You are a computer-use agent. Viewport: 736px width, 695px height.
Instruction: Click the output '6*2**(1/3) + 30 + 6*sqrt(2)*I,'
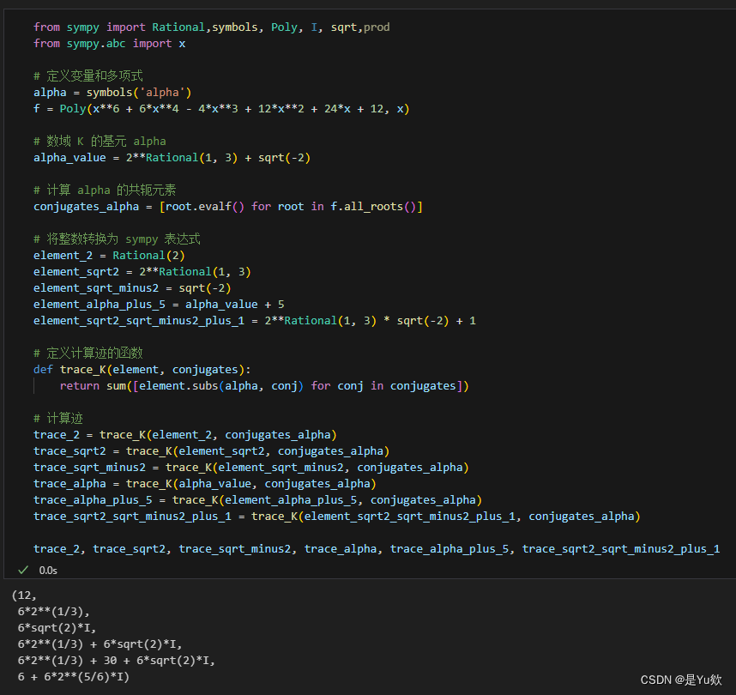[117, 661]
